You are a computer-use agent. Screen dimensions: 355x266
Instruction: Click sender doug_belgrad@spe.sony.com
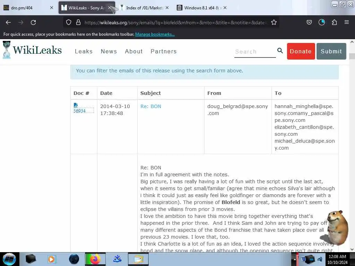tap(237, 110)
